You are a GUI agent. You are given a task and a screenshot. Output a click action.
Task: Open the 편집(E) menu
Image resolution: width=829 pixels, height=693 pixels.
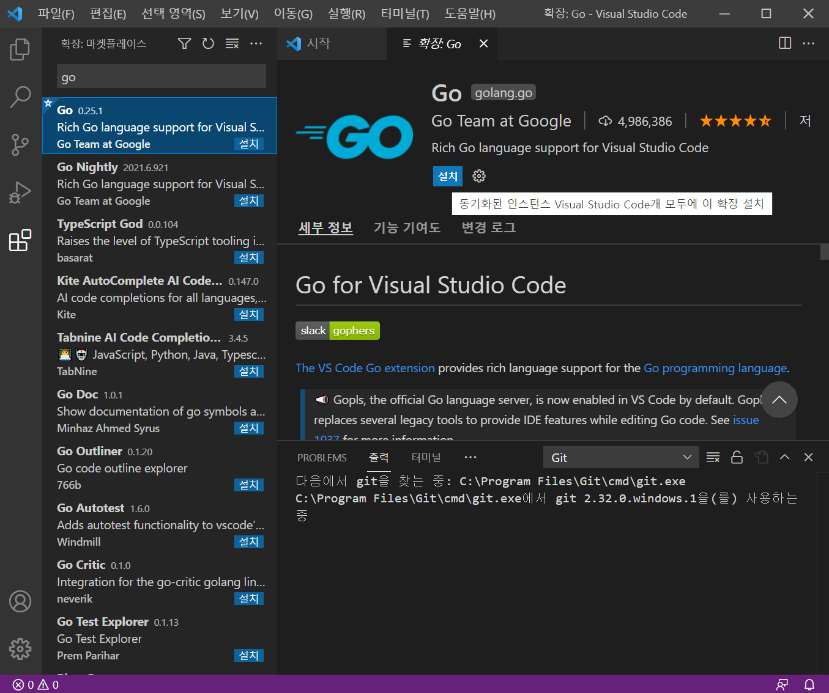(108, 13)
